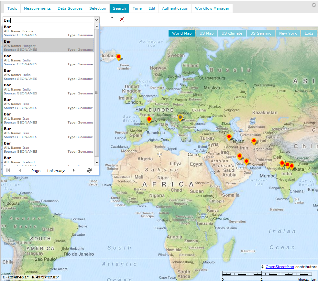Screen dimensions: 318x281
Task: Activate the New York map view
Action: [288, 33]
